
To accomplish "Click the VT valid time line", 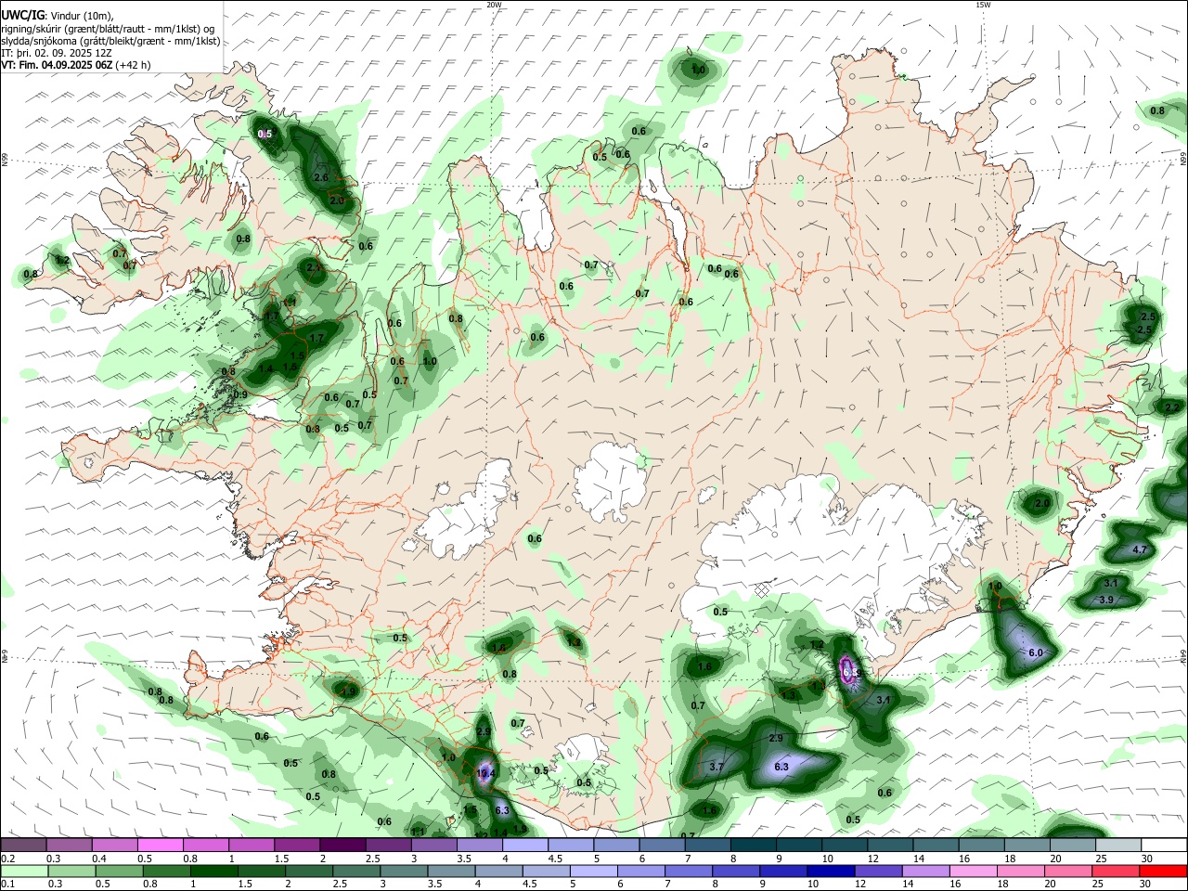I will point(75,65).
